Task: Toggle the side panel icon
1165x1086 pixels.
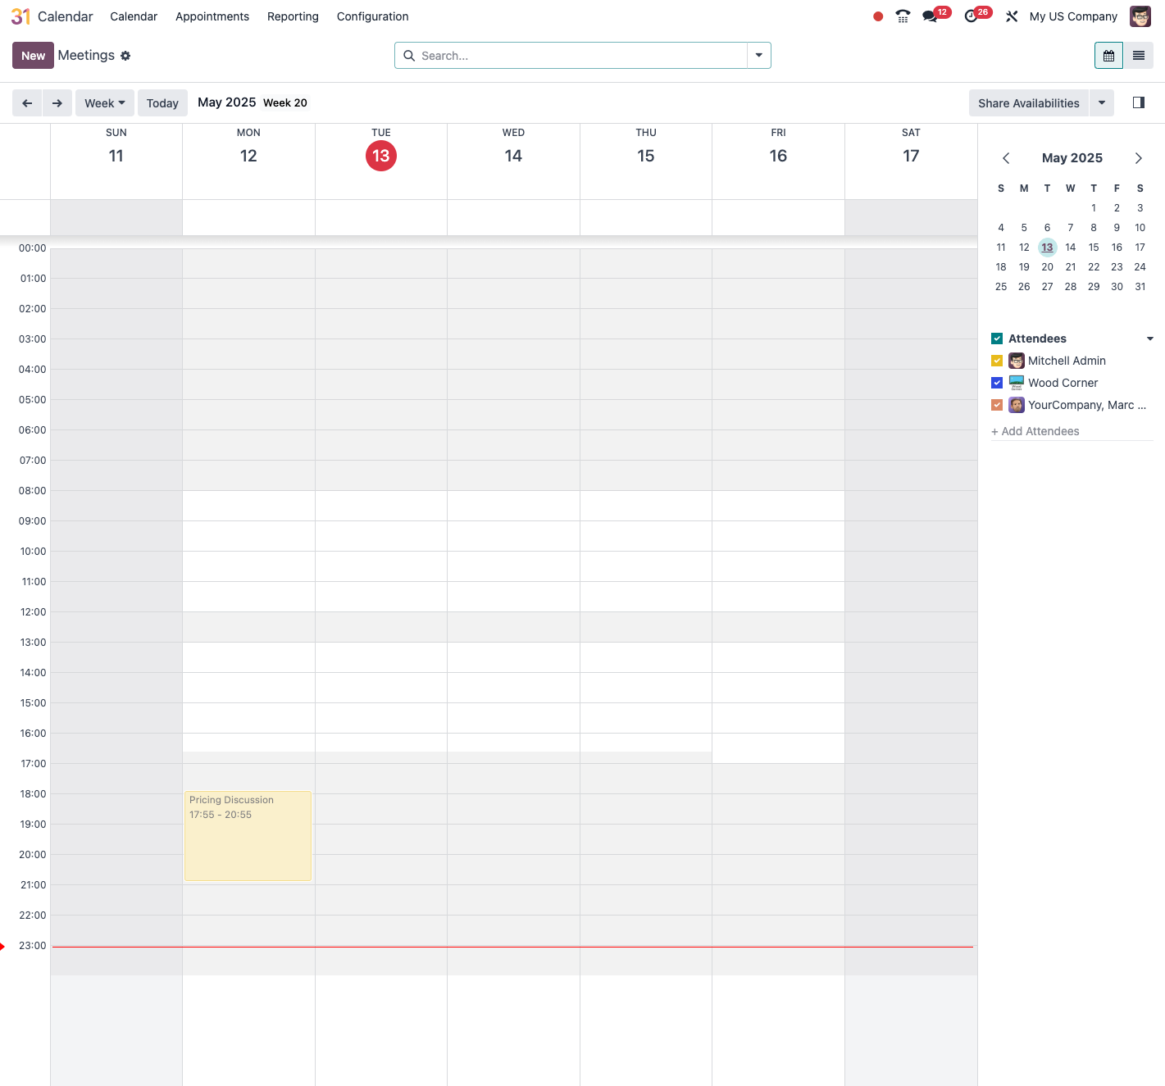Action: click(x=1139, y=102)
